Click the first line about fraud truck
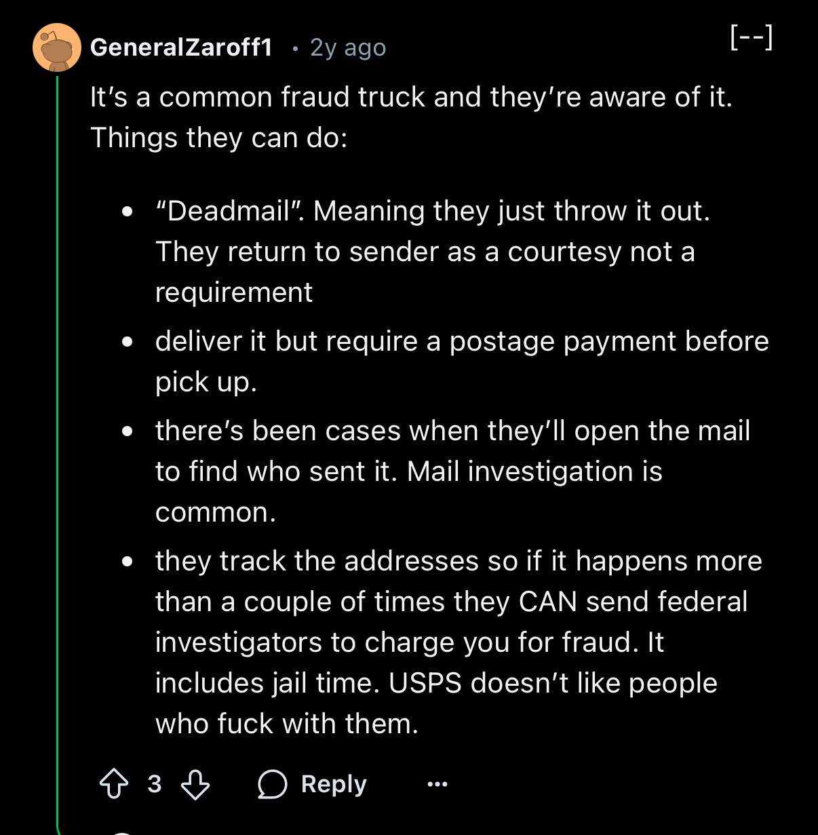Viewport: 818px width, 835px height. 411,97
